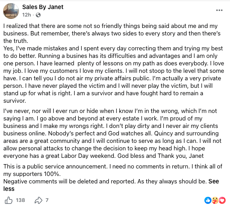The width and height of the screenshot is (230, 209).
Task: Click the share arrow icon
Action: pos(39,200)
